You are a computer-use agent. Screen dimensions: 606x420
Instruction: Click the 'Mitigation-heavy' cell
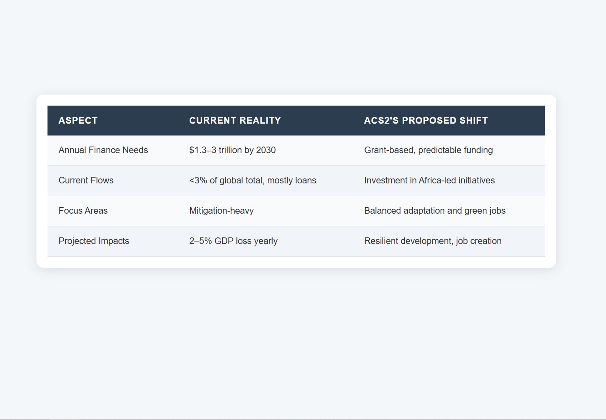(x=222, y=211)
